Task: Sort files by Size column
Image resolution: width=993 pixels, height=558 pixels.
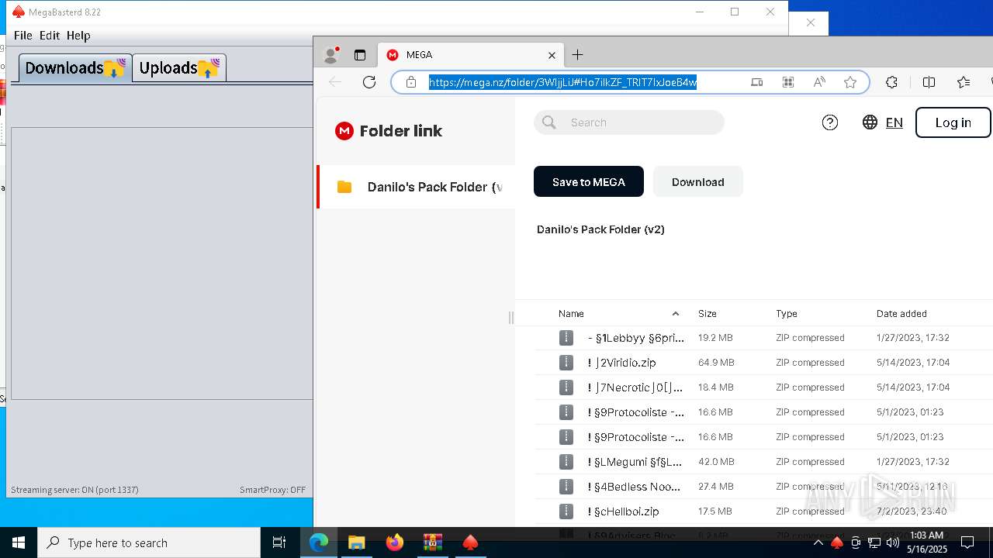Action: 708,313
